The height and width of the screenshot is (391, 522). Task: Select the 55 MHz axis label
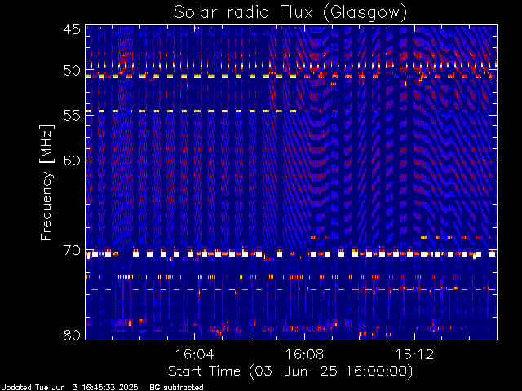(x=72, y=116)
